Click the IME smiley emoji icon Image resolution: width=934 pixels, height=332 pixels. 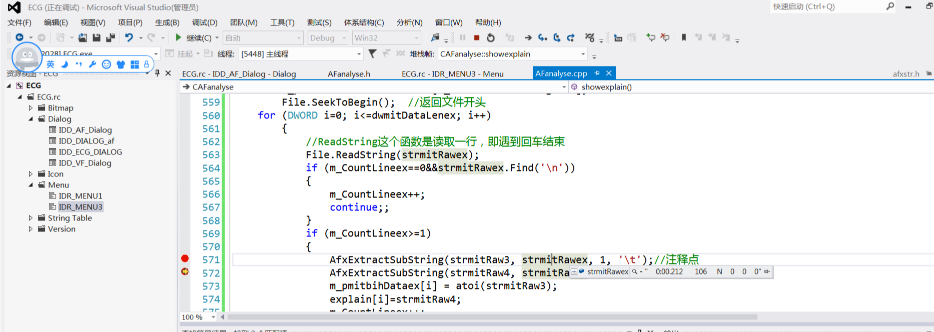107,64
